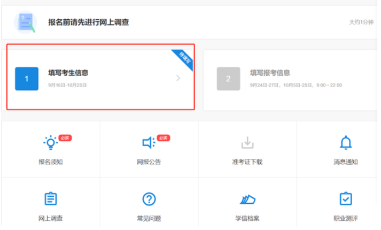Viewport: 381px width, 230px height.
Task: Click the 常见问题 label
Action: point(149,218)
